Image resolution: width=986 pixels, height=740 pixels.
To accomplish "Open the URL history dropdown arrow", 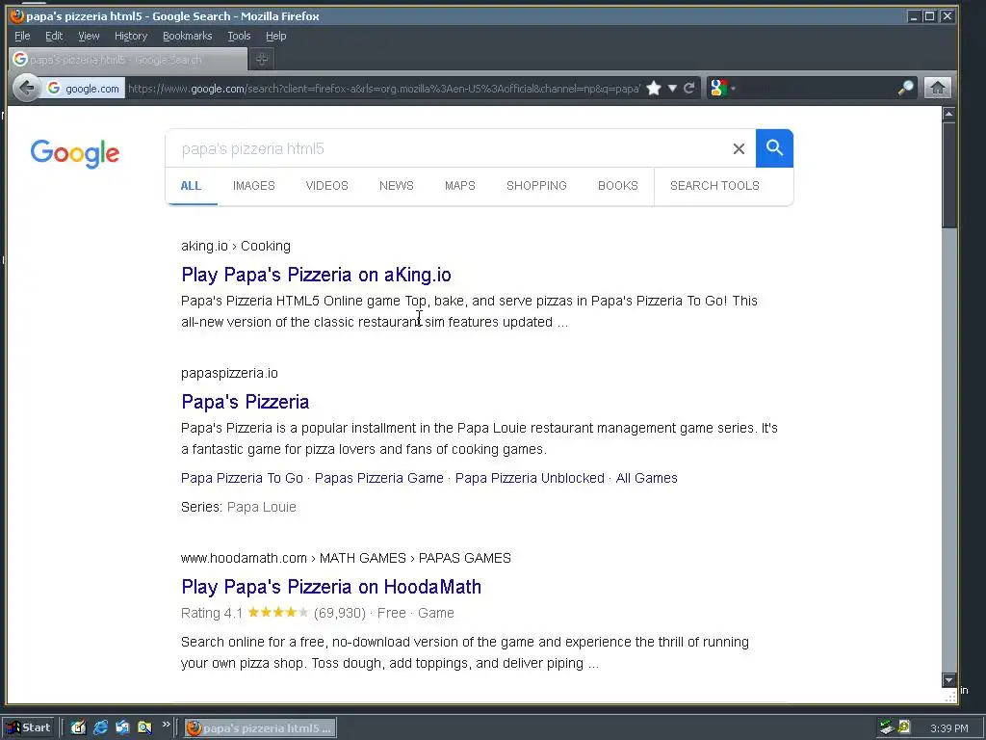I will [672, 88].
